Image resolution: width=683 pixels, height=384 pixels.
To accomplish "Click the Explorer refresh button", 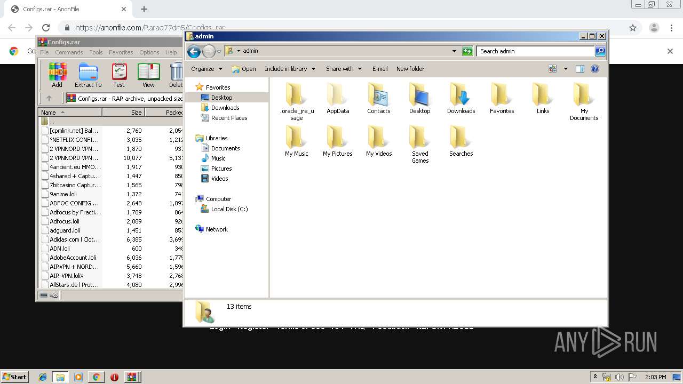I will pyautogui.click(x=467, y=51).
